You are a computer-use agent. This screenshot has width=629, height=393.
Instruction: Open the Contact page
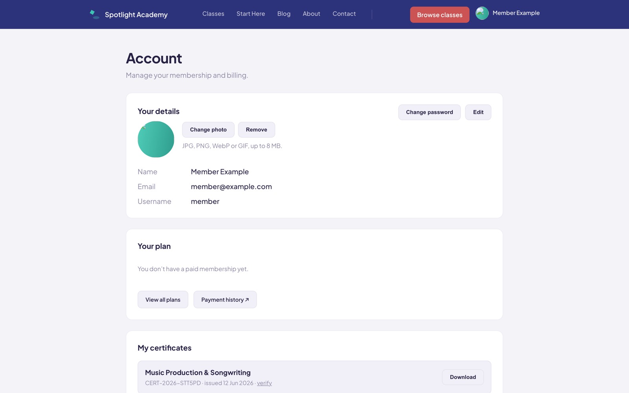[x=344, y=14]
